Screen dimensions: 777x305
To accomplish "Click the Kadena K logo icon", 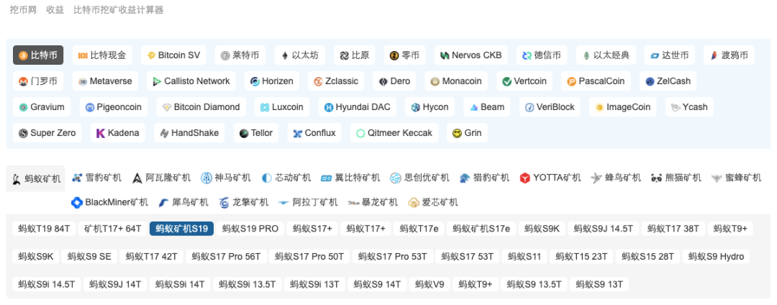I will [x=101, y=133].
